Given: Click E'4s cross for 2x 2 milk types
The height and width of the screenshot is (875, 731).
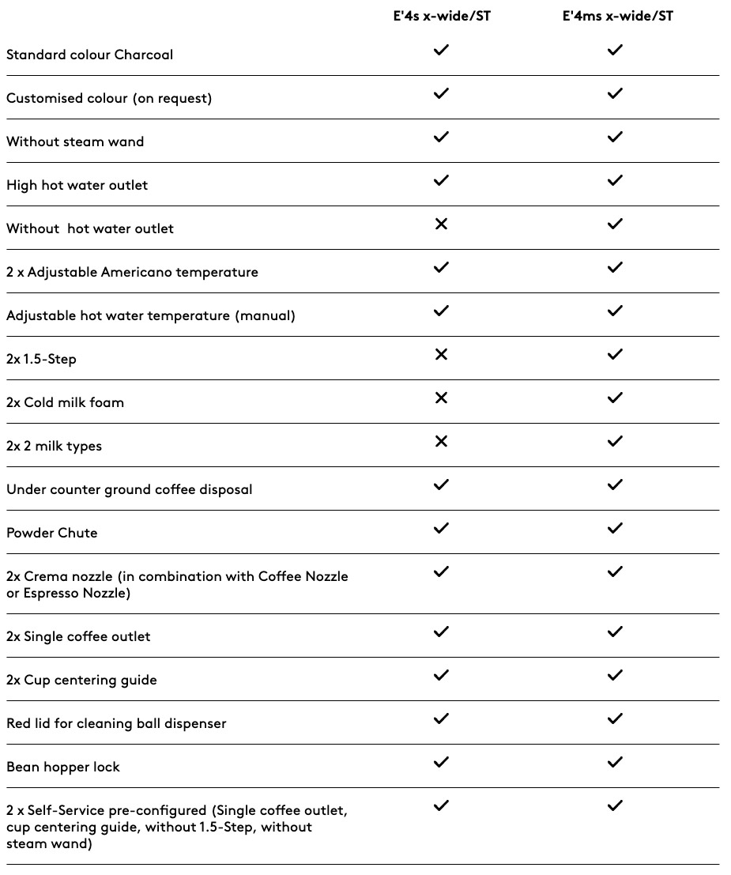Looking at the screenshot, I should [x=441, y=442].
